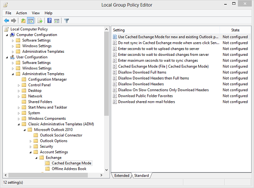
Task: Click policy icon beside Disallow Download Full Items
Action: click(115, 72)
